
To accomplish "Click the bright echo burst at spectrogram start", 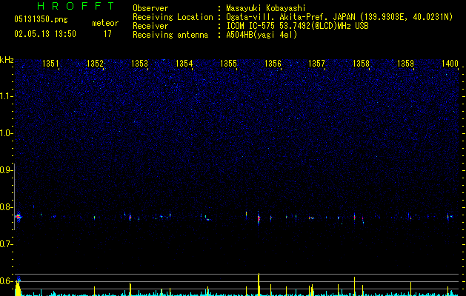I will click(19, 217).
